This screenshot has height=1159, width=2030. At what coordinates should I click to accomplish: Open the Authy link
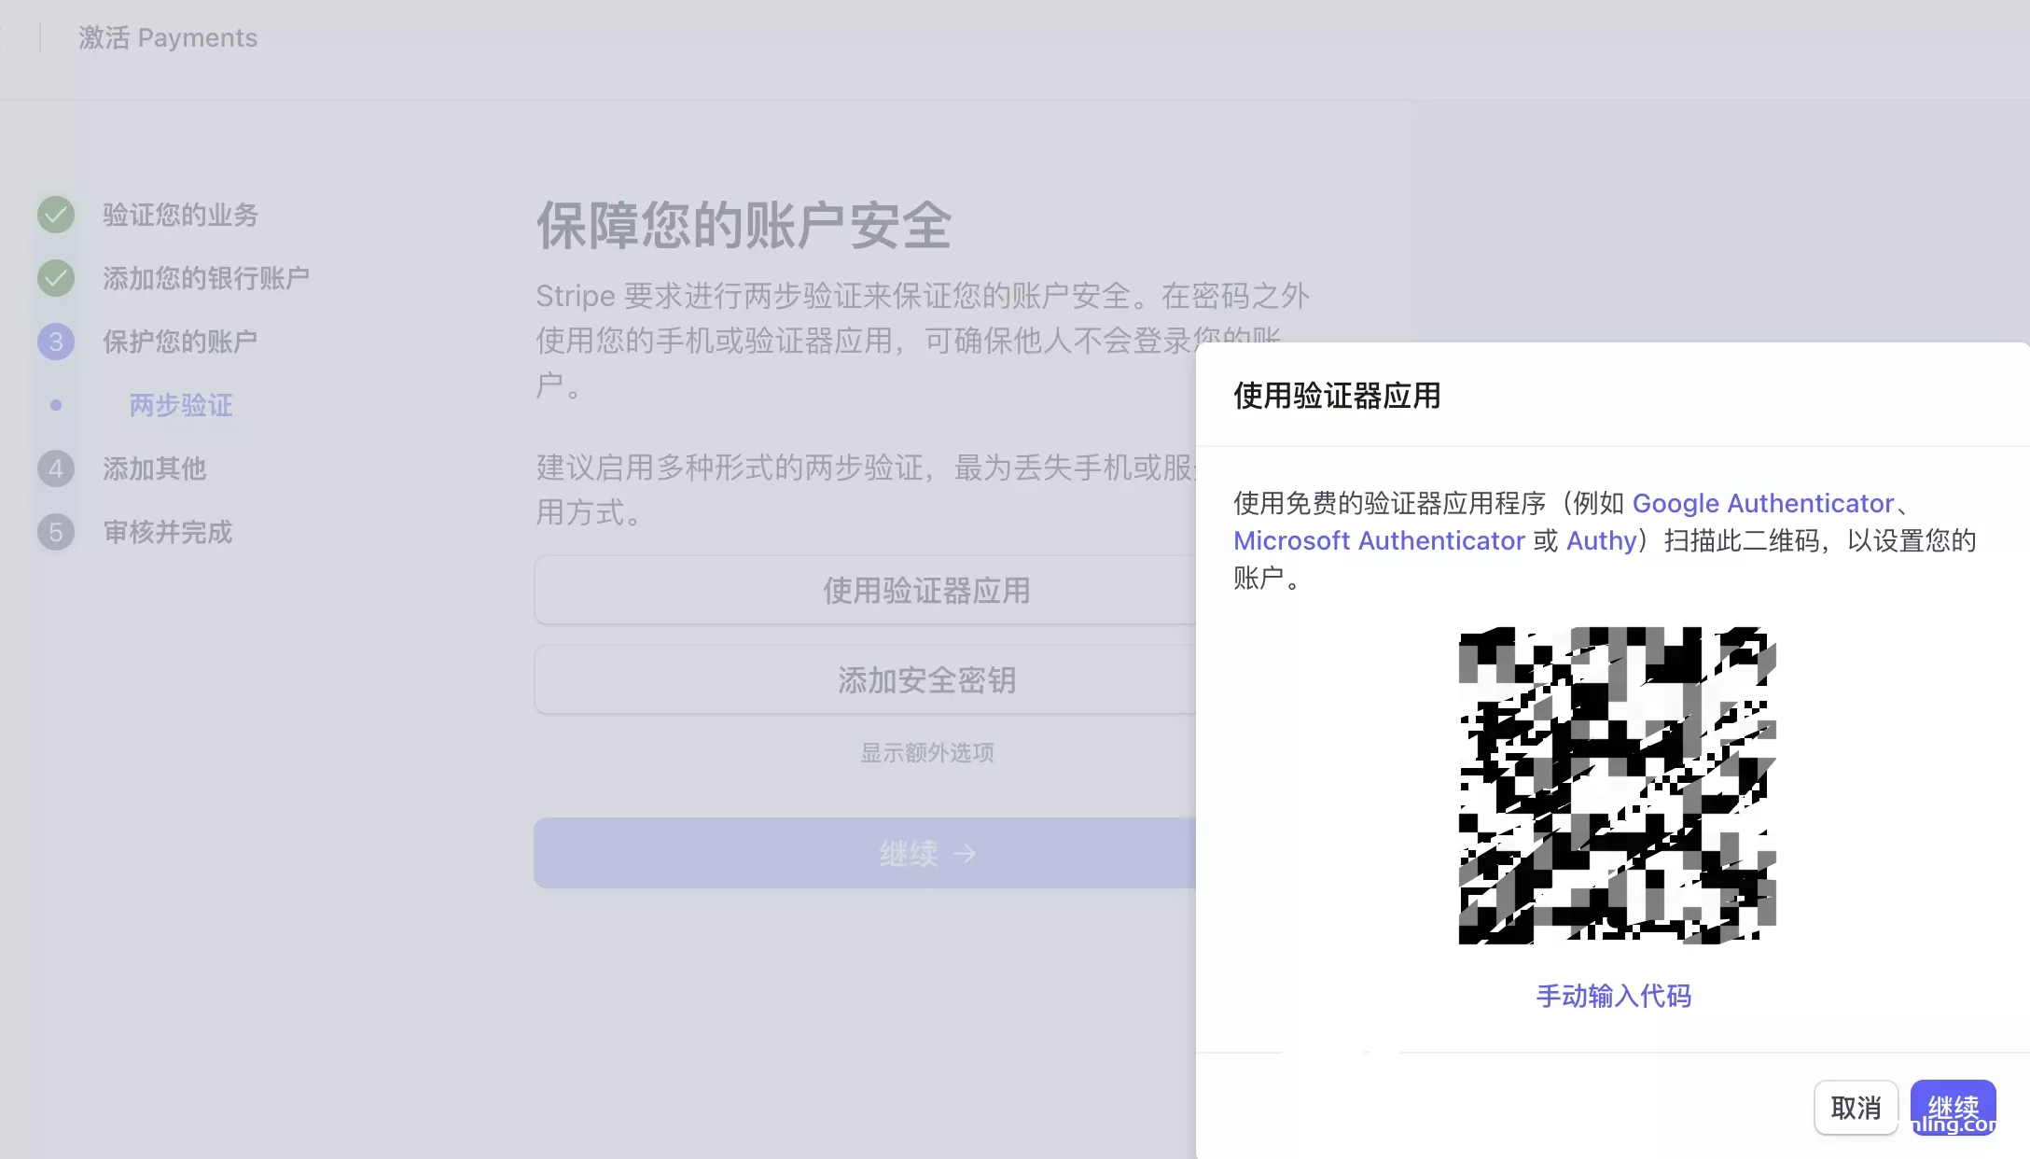(1601, 540)
